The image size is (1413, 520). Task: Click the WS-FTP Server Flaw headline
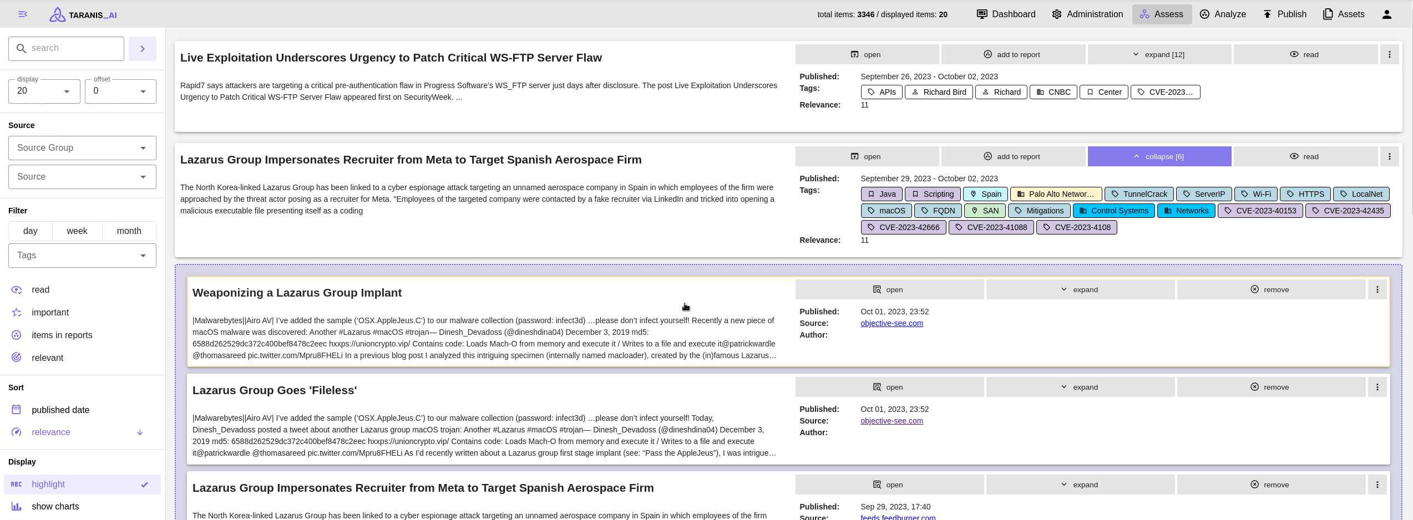pyautogui.click(x=391, y=58)
